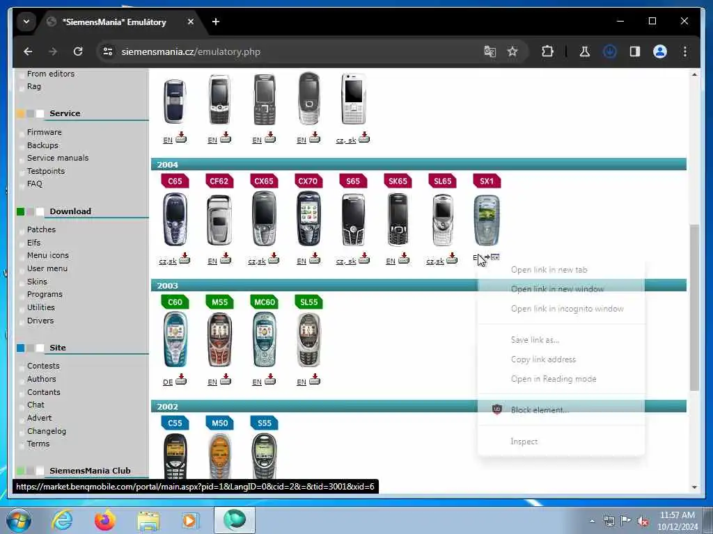Click the M55 emulator download icon
This screenshot has height=534, width=713.
coord(226,379)
